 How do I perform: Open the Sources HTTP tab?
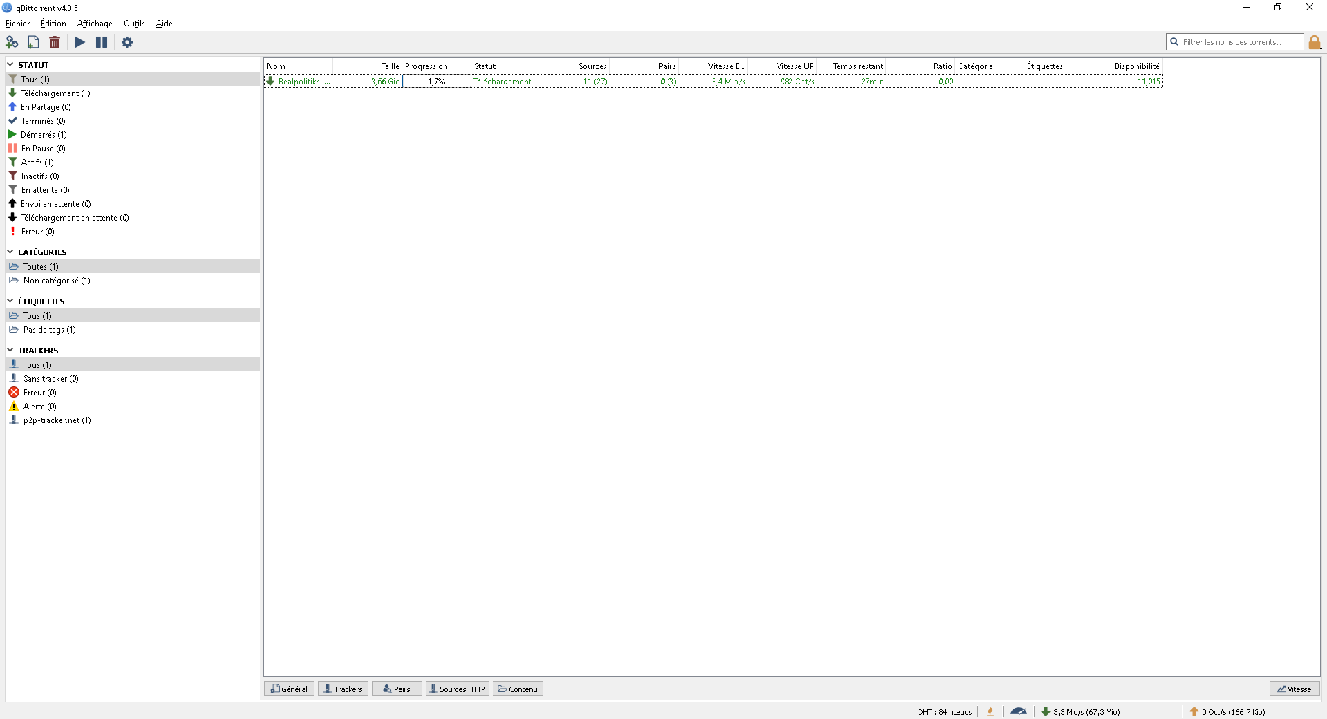pyautogui.click(x=458, y=689)
